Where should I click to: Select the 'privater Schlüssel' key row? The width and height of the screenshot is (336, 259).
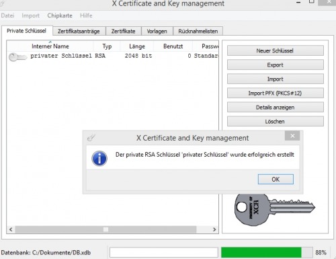coord(113,56)
